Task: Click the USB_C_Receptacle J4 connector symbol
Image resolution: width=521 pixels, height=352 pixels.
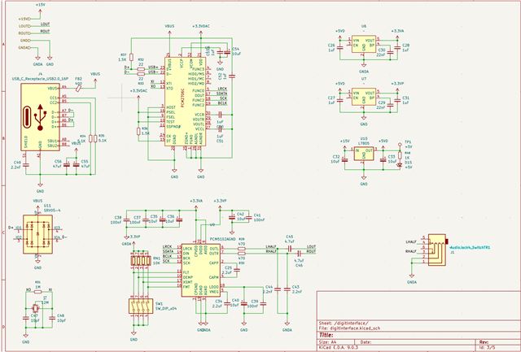Action: [40, 117]
